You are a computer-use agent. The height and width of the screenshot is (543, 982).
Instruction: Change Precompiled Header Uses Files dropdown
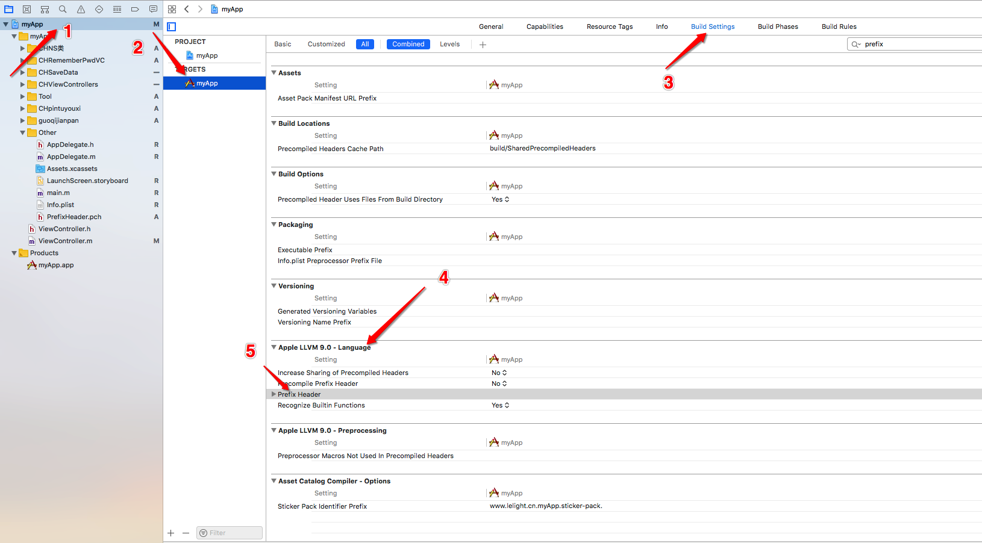pos(500,199)
